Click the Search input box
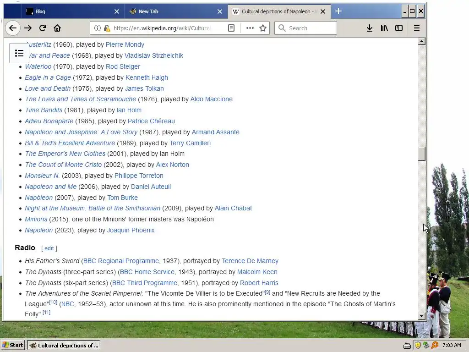The image size is (469, 352). (305, 28)
